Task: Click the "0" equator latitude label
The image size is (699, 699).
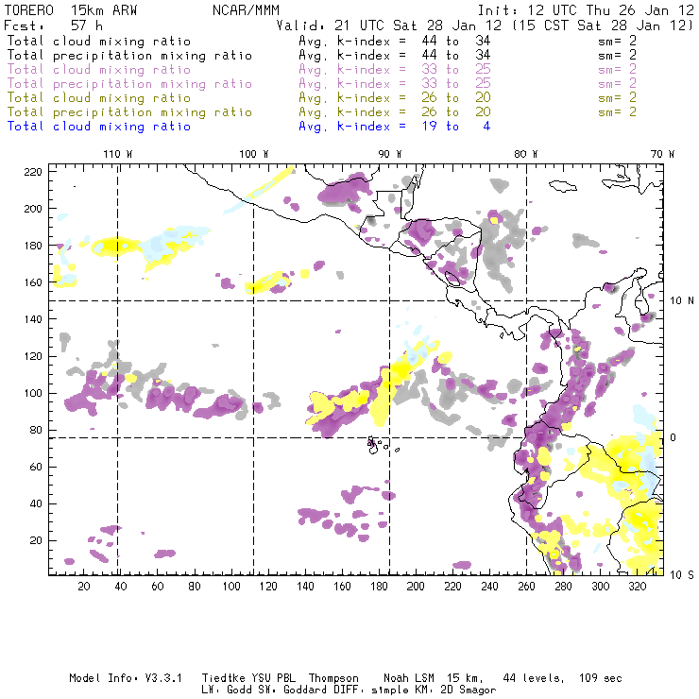Action: click(x=673, y=437)
